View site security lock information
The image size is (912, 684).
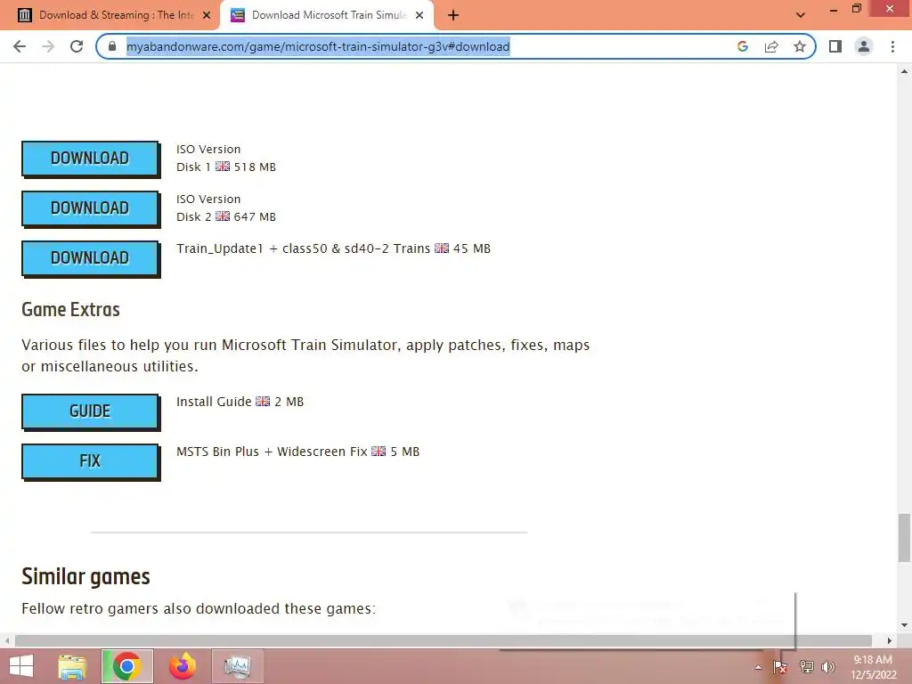pos(112,46)
